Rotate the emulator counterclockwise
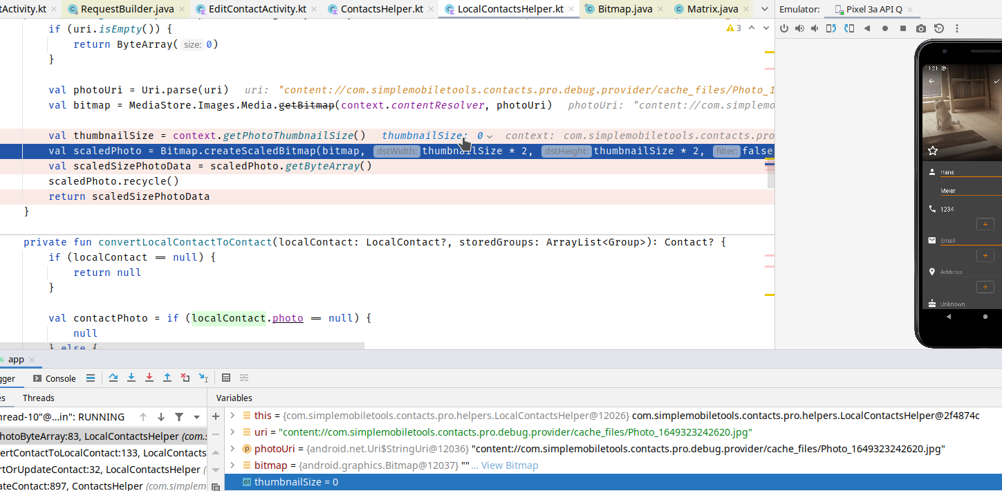 [831, 28]
